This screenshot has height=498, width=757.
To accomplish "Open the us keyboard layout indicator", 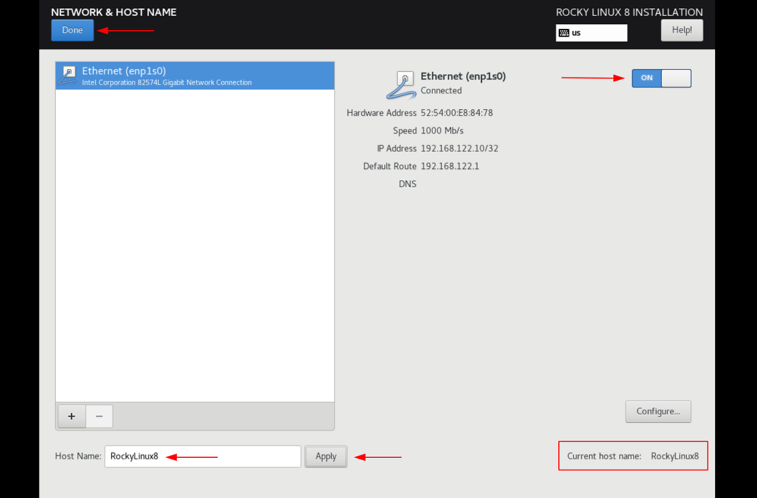I will point(591,33).
